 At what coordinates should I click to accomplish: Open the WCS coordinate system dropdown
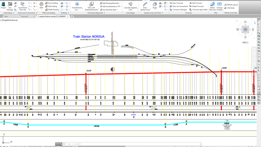coord(245,42)
